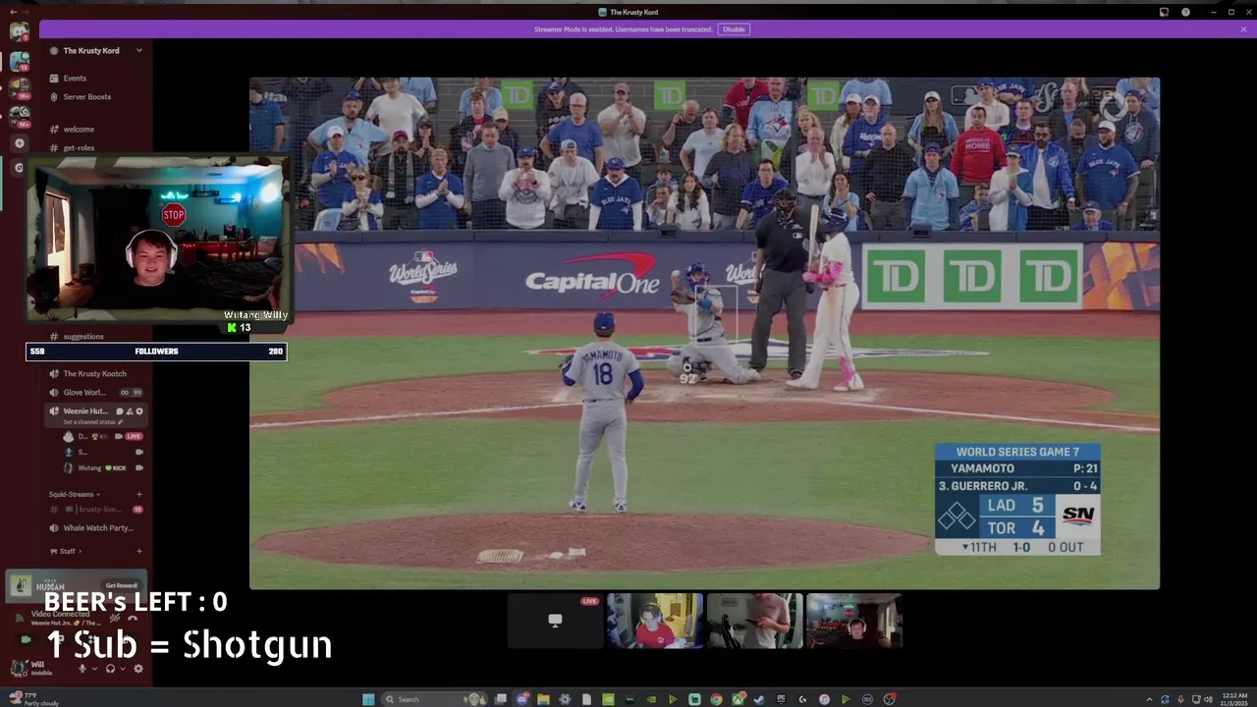Toggle noise suppression icon in voice panel
This screenshot has height=707, width=1257.
coord(115,618)
